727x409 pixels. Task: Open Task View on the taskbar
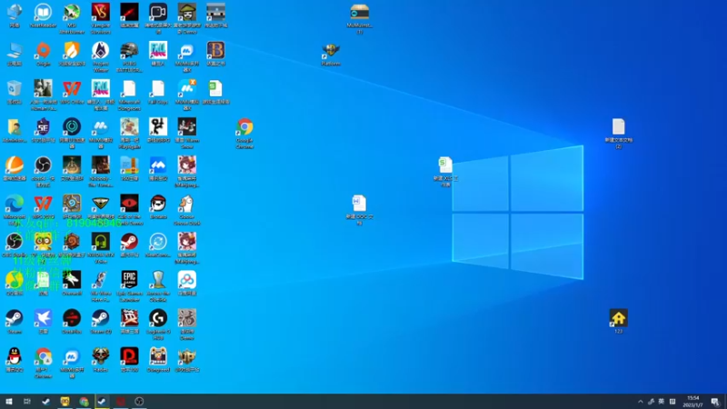[27, 402]
